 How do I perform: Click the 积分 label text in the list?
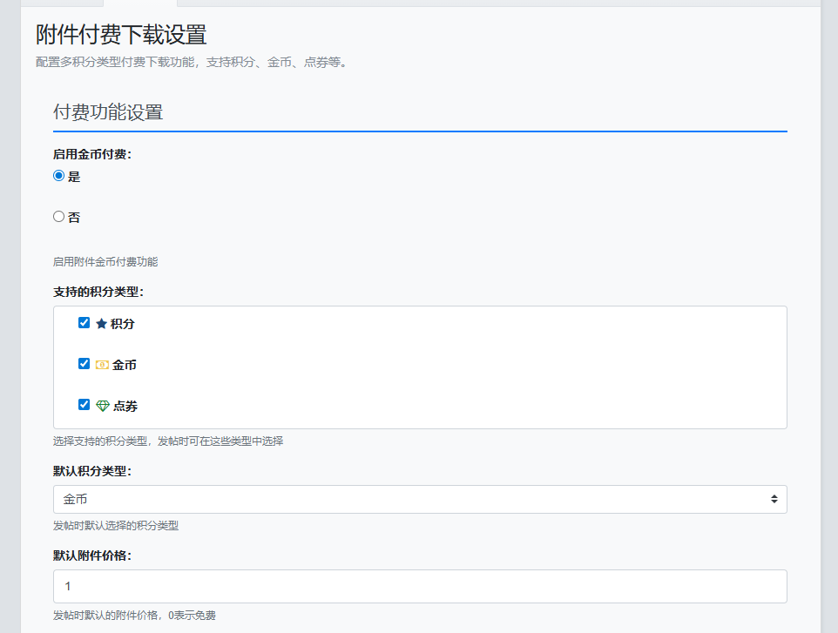pos(123,324)
